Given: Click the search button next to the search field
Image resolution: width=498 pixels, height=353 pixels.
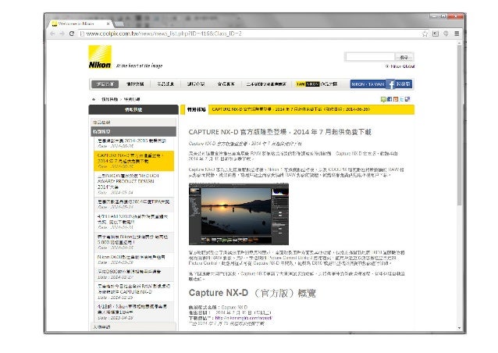Looking at the screenshot, I should click(x=404, y=57).
